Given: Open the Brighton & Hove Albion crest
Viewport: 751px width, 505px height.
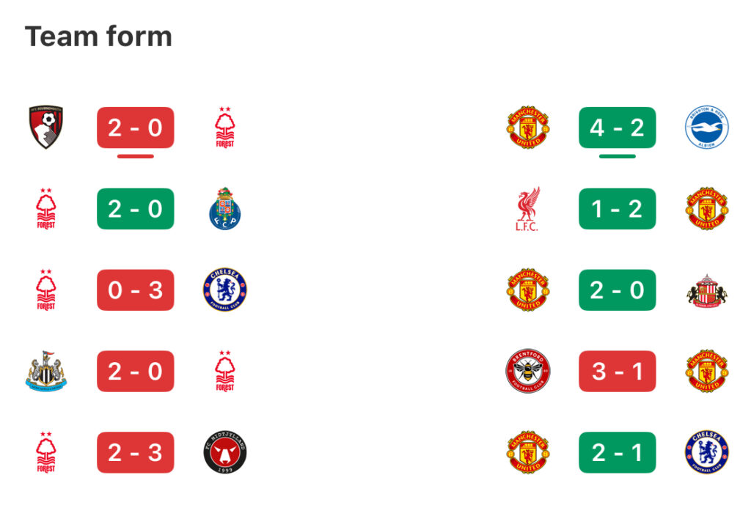Looking at the screenshot, I should (706, 128).
